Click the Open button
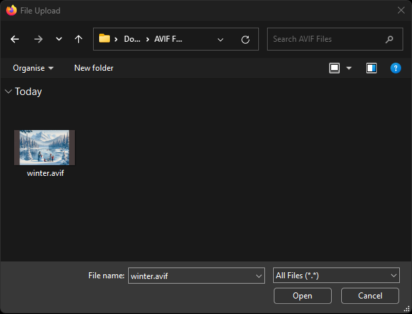 tap(302, 296)
